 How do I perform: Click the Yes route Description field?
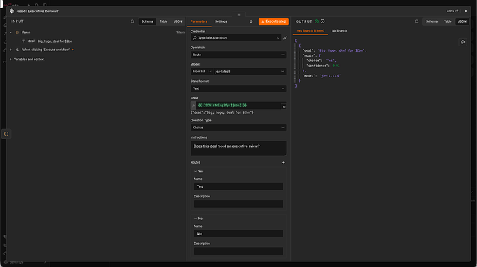tap(238, 204)
